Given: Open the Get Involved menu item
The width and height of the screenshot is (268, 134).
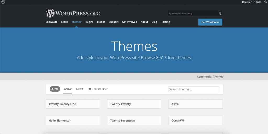Looking at the screenshot, I should (x=130, y=22).
